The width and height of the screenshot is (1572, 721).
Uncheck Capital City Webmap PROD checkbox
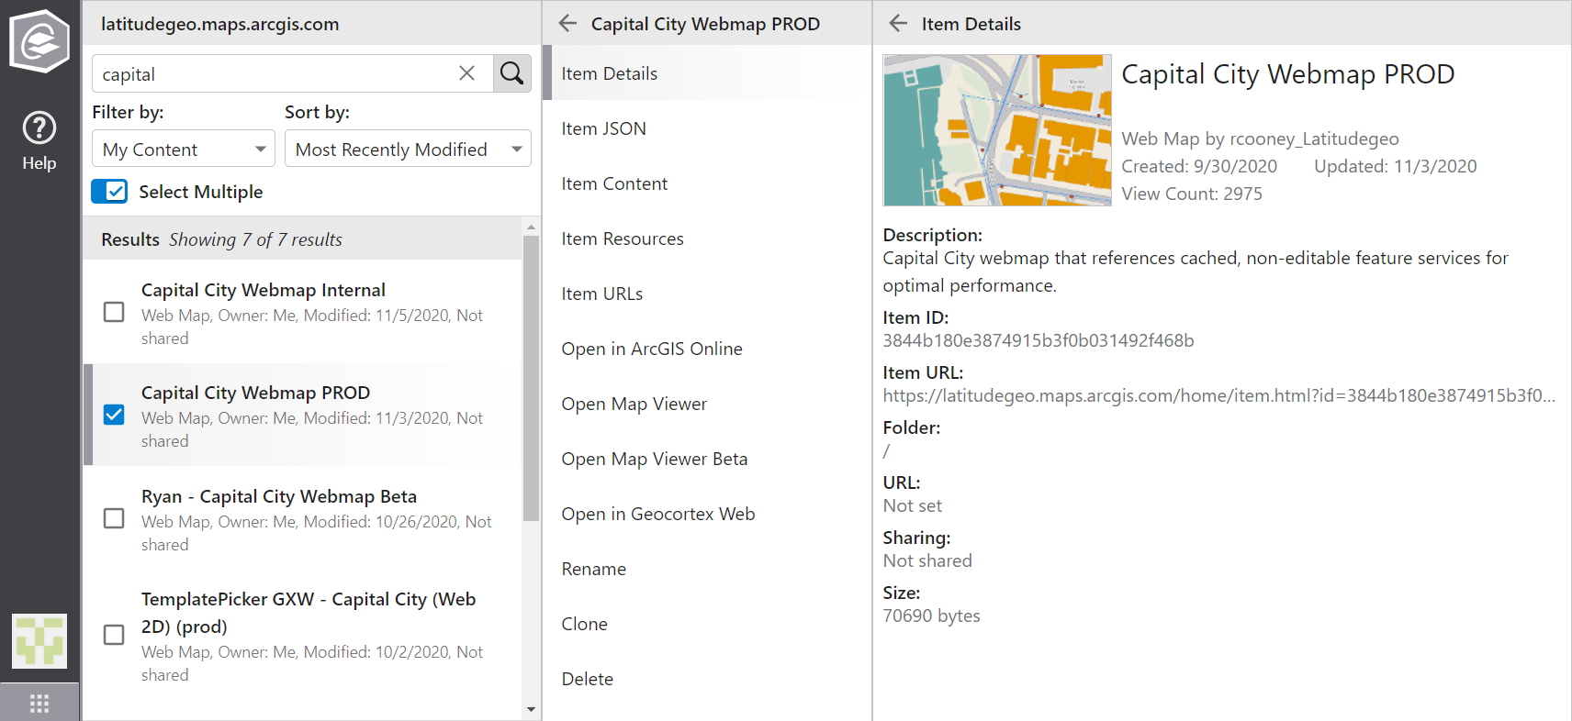coord(114,415)
